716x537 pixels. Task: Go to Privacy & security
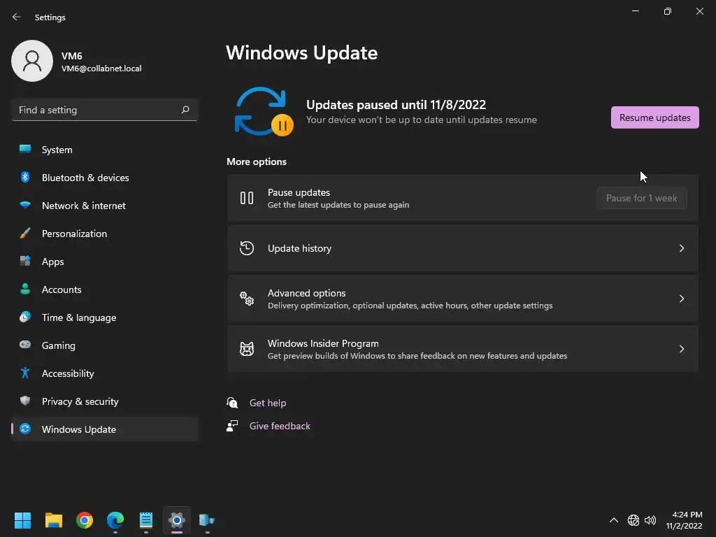(105, 401)
